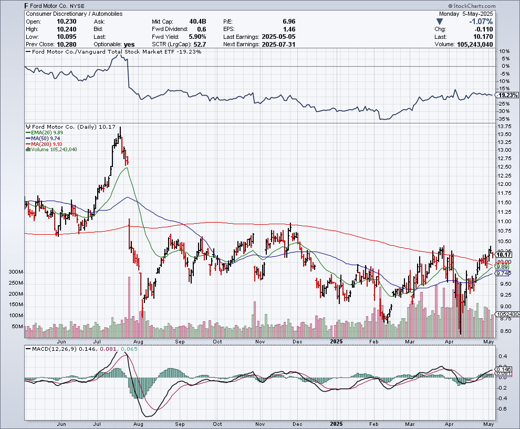Viewport: 520px width, 429px height.
Task: Click the EPS value 1.46
Action: pyautogui.click(x=289, y=29)
